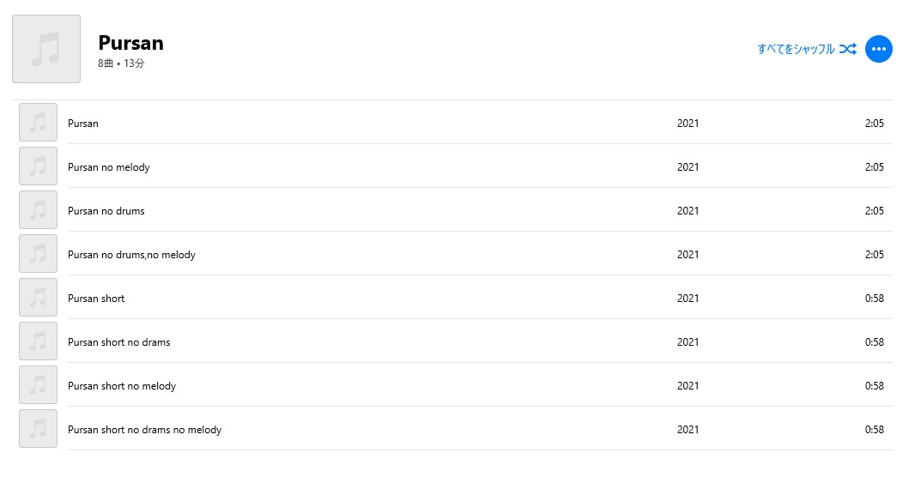
Task: Select the Pursan short no melody title
Action: 122,386
